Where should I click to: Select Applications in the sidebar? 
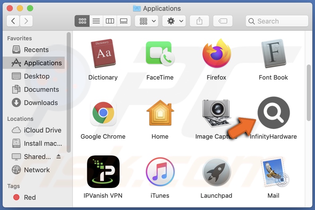(34, 63)
